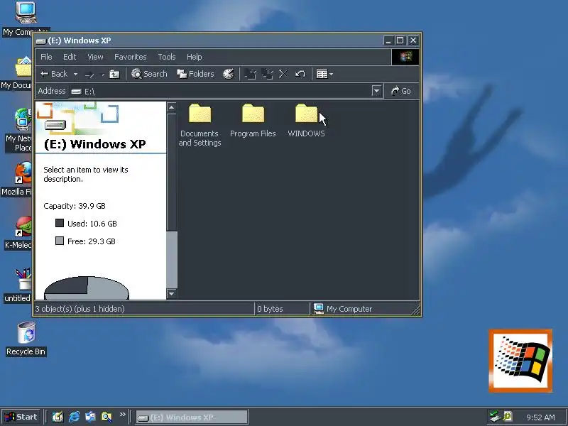Image resolution: width=568 pixels, height=426 pixels.
Task: Expand hidden quick launch items chevron
Action: [122, 414]
